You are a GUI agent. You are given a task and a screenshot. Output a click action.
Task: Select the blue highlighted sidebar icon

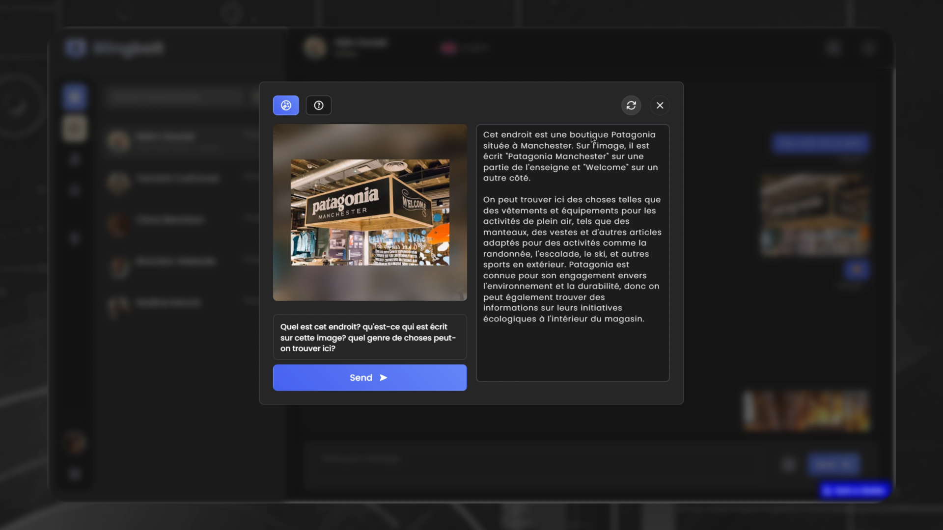click(75, 97)
